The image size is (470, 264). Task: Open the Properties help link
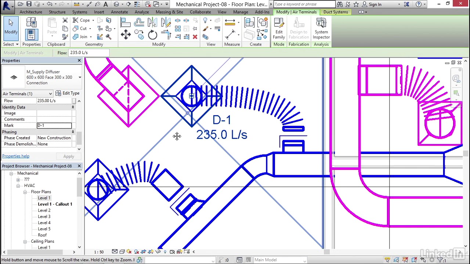(16, 156)
